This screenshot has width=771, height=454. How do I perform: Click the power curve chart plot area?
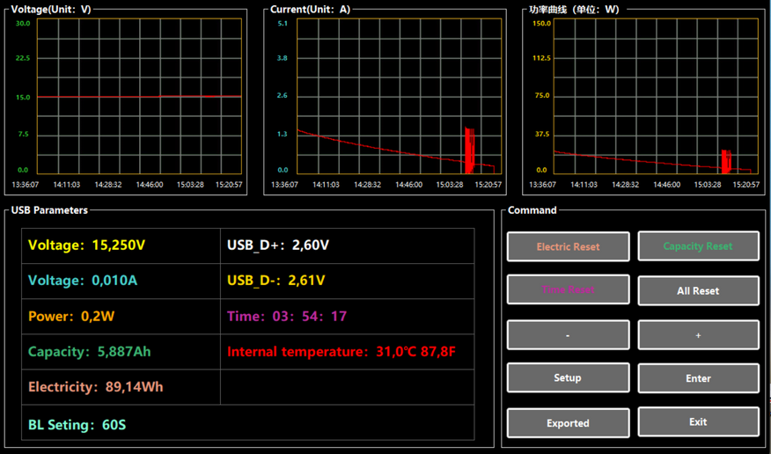point(657,96)
